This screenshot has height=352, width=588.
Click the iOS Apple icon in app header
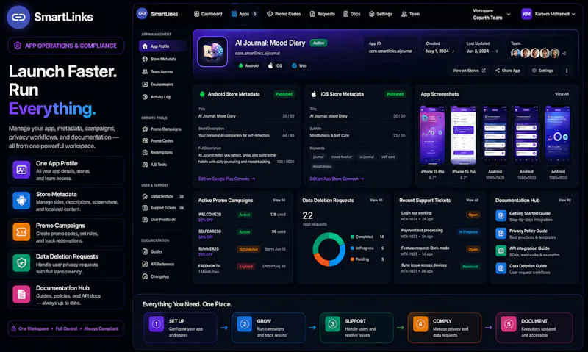point(270,65)
